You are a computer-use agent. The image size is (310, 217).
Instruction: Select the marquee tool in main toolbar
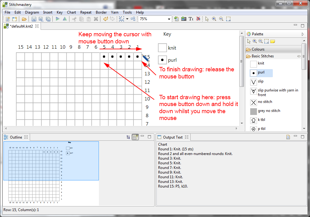[x=228, y=19]
